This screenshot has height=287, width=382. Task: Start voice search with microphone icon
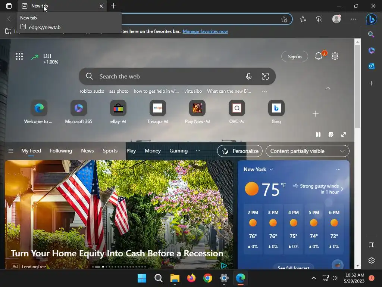(248, 76)
